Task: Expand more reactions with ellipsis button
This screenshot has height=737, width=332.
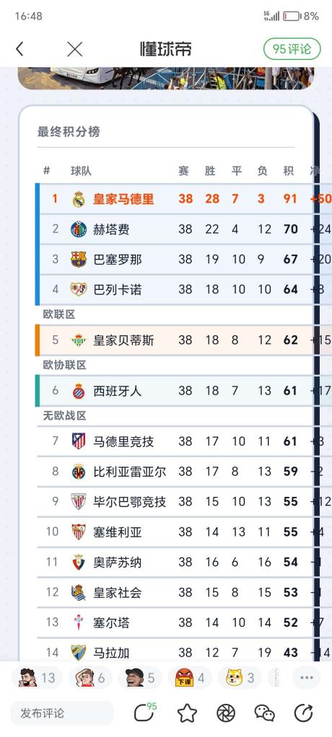Action: click(307, 678)
